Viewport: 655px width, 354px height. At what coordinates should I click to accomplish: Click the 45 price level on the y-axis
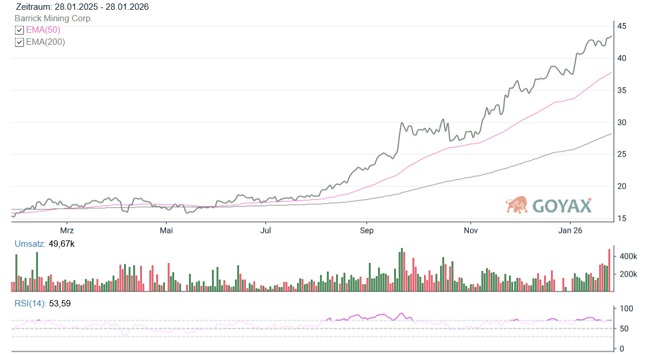click(622, 26)
